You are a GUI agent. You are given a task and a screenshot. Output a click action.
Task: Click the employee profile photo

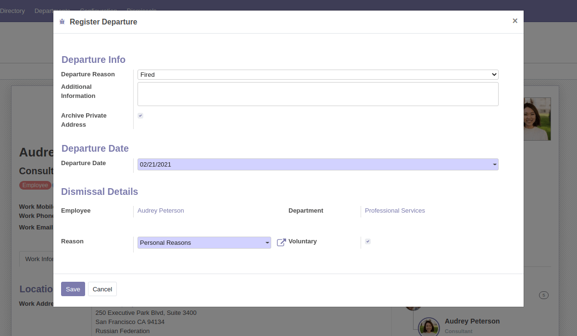pyautogui.click(x=537, y=119)
